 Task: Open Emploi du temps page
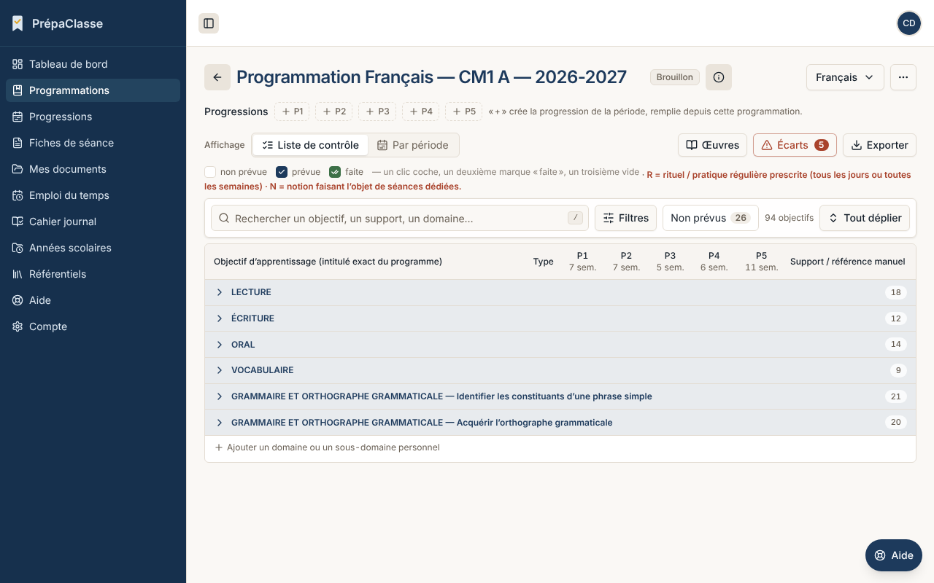pyautogui.click(x=93, y=195)
